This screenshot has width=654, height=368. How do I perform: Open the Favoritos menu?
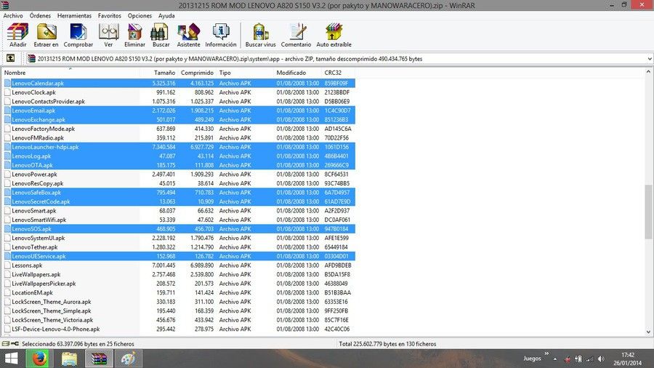tap(110, 15)
